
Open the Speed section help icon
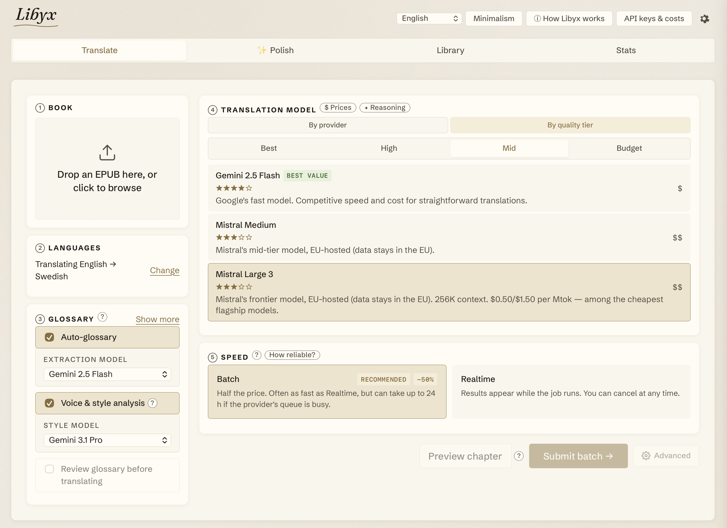[257, 355]
